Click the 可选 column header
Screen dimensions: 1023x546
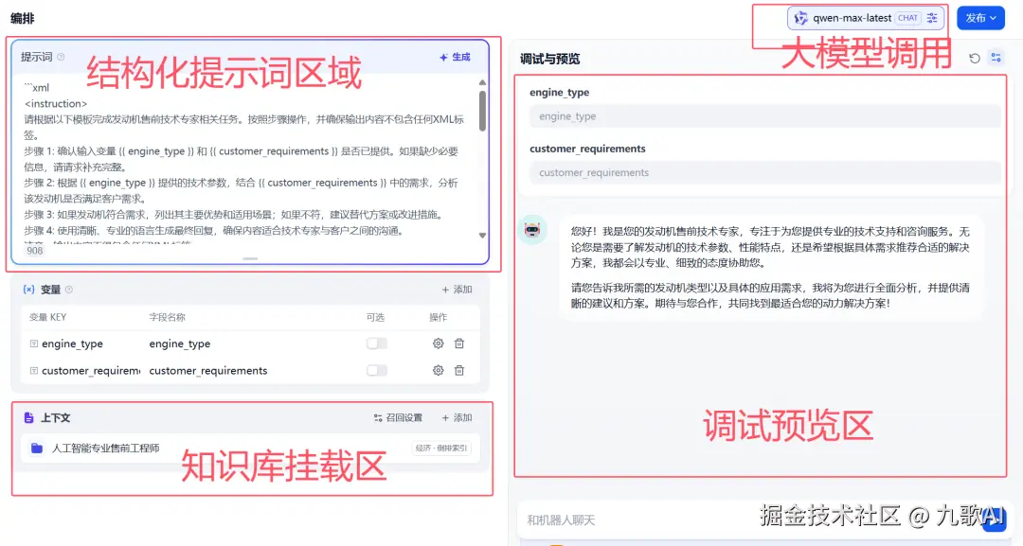pyautogui.click(x=375, y=317)
